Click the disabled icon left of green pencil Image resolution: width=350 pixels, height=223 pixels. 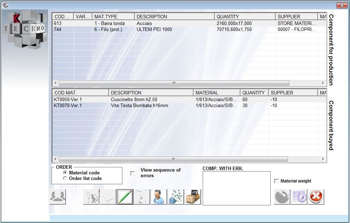pyautogui.click(x=108, y=197)
